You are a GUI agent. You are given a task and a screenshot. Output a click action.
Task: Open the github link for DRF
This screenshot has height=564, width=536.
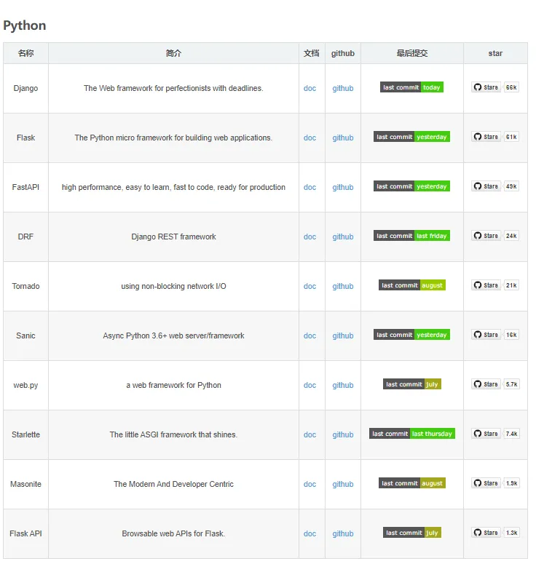343,237
